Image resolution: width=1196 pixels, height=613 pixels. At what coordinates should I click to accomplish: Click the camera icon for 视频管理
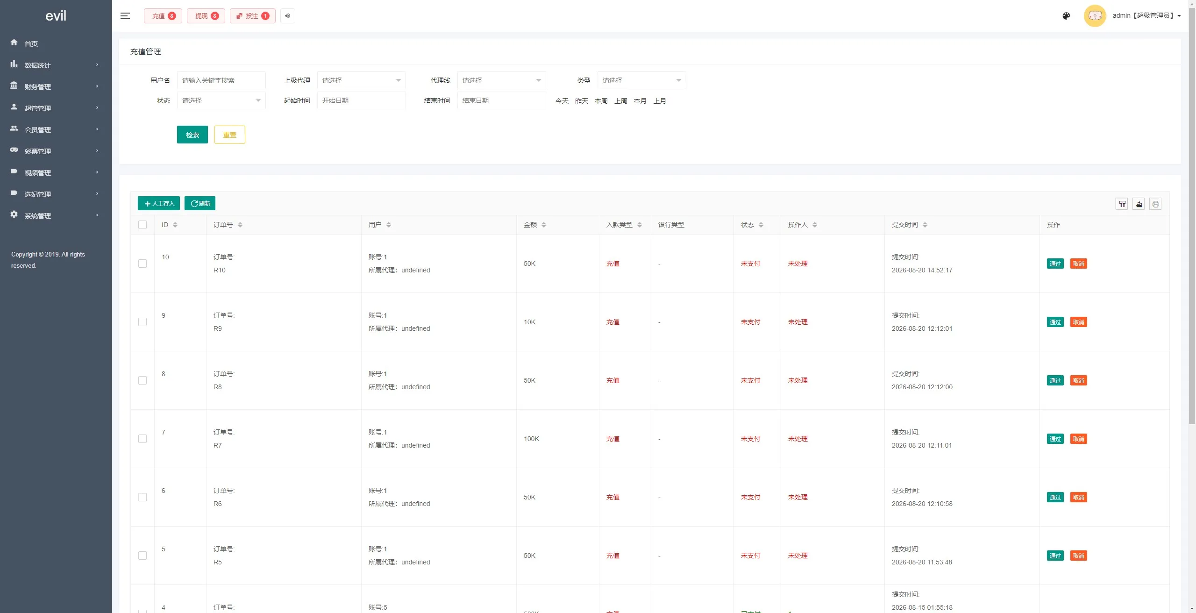[14, 171]
